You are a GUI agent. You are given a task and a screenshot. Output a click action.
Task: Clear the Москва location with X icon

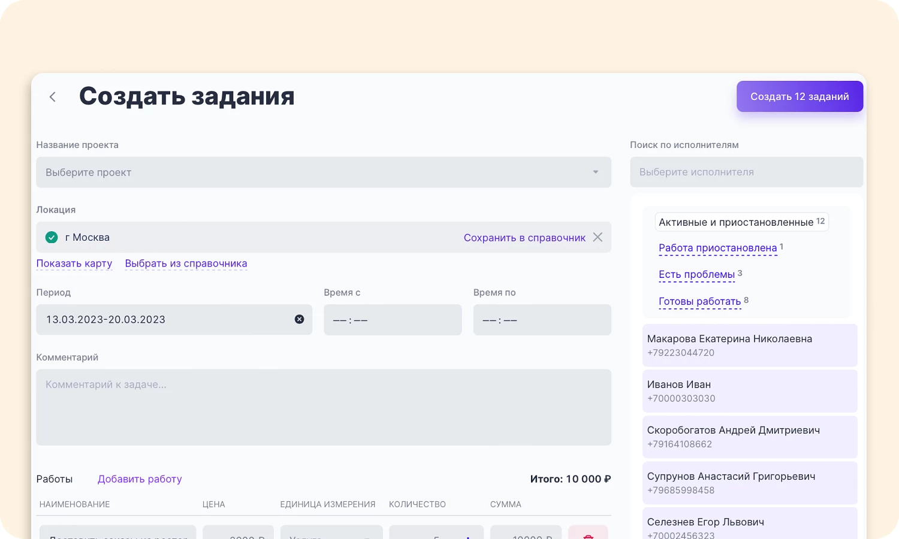click(598, 237)
